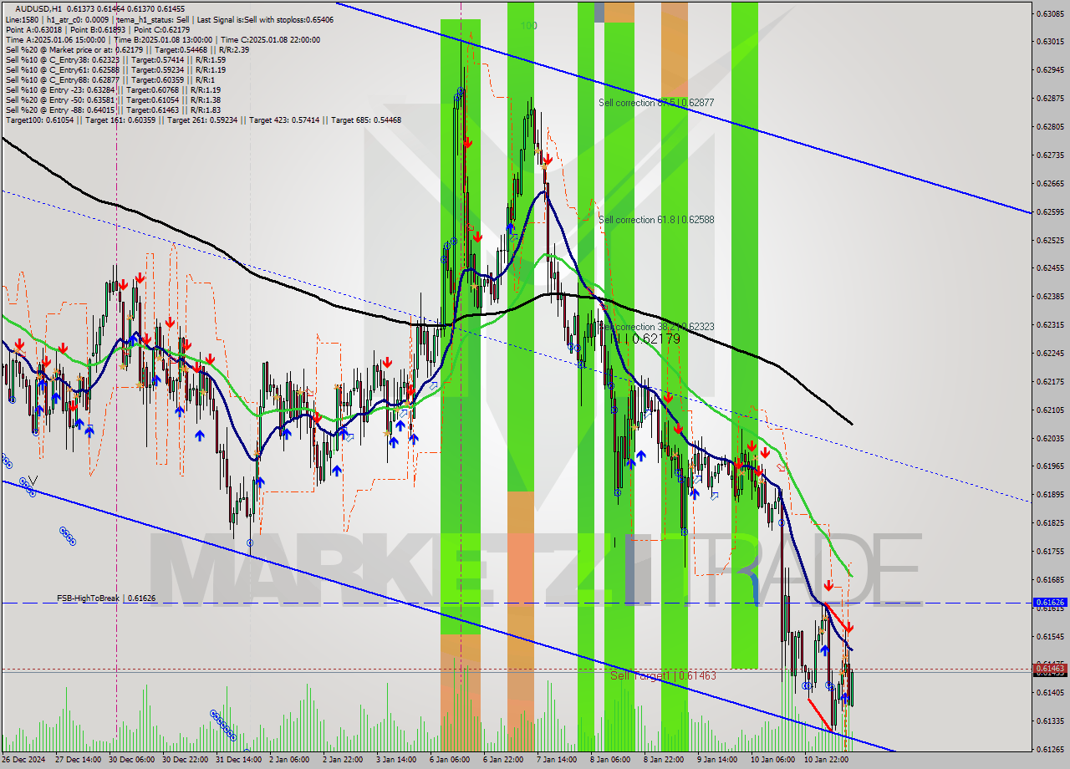
Task: Click the '100' label near the chart top
Action: pyautogui.click(x=528, y=26)
